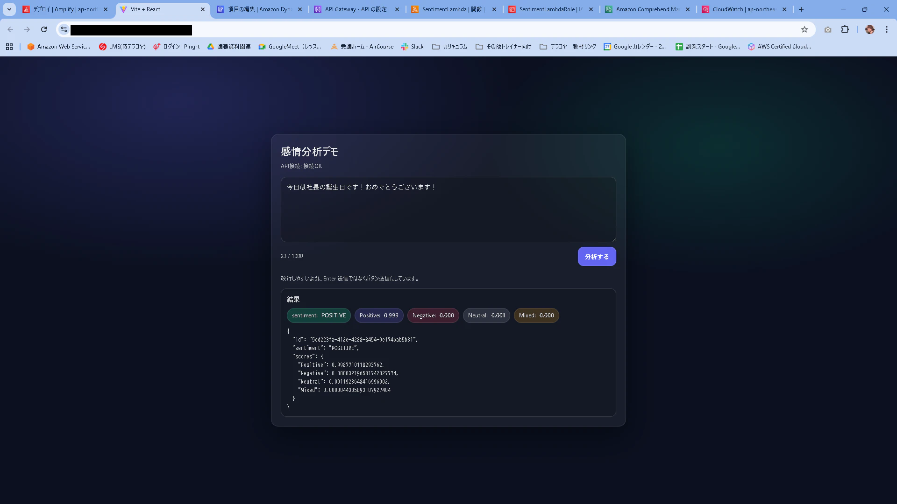
Task: Reload the page with the refresh icon
Action: click(44, 29)
